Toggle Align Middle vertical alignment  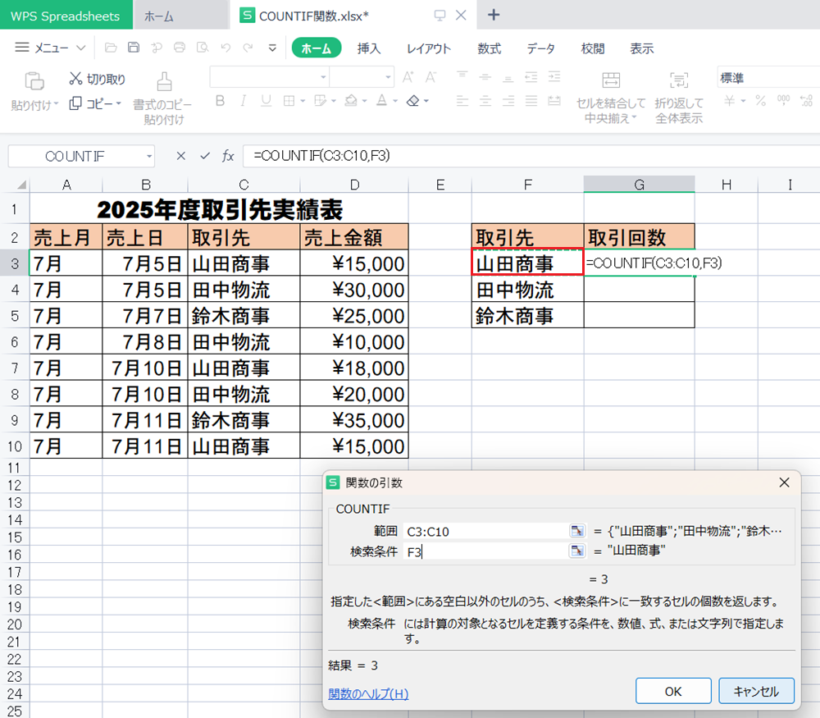tap(485, 77)
